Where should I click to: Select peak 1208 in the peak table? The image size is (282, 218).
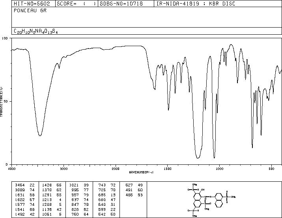pyautogui.click(x=47, y=205)
